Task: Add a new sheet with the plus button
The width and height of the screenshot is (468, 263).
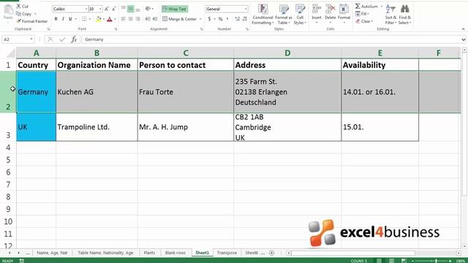Action: point(271,253)
